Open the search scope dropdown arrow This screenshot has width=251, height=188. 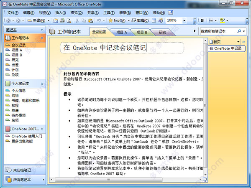coord(244,31)
